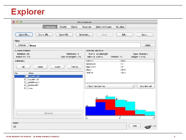The width and height of the screenshot is (186, 140).
Task: Minimize the Weka Explorer window
Action: tap(17, 22)
